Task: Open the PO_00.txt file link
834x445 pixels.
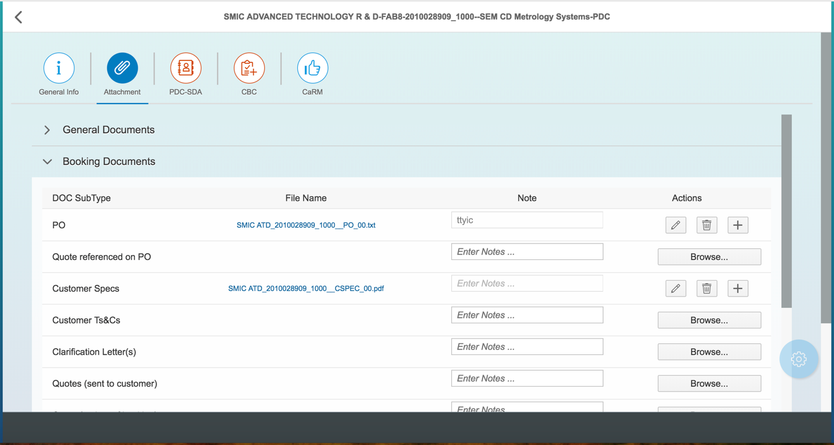Action: pyautogui.click(x=306, y=225)
